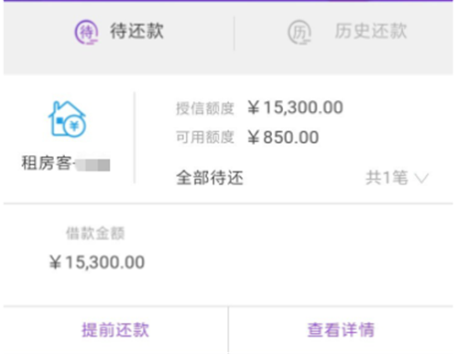This screenshot has width=458, height=354.
Task: Tap the blue house with yen icon
Action: [x=67, y=118]
